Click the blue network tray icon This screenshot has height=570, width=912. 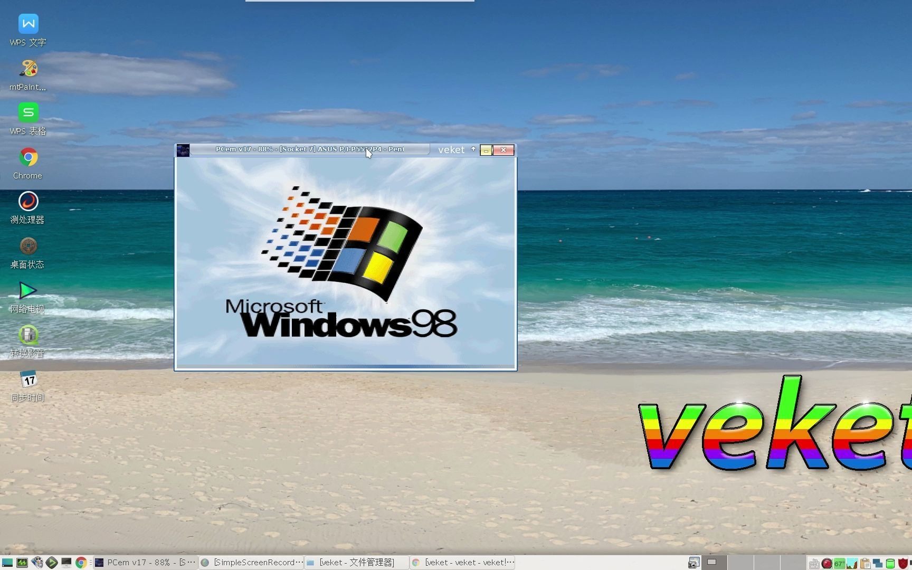pyautogui.click(x=877, y=564)
